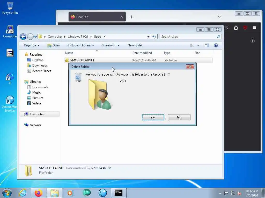Viewport: 265px width, 198px height.
Task: Open Downloads in Favorites
Action: click(37, 65)
